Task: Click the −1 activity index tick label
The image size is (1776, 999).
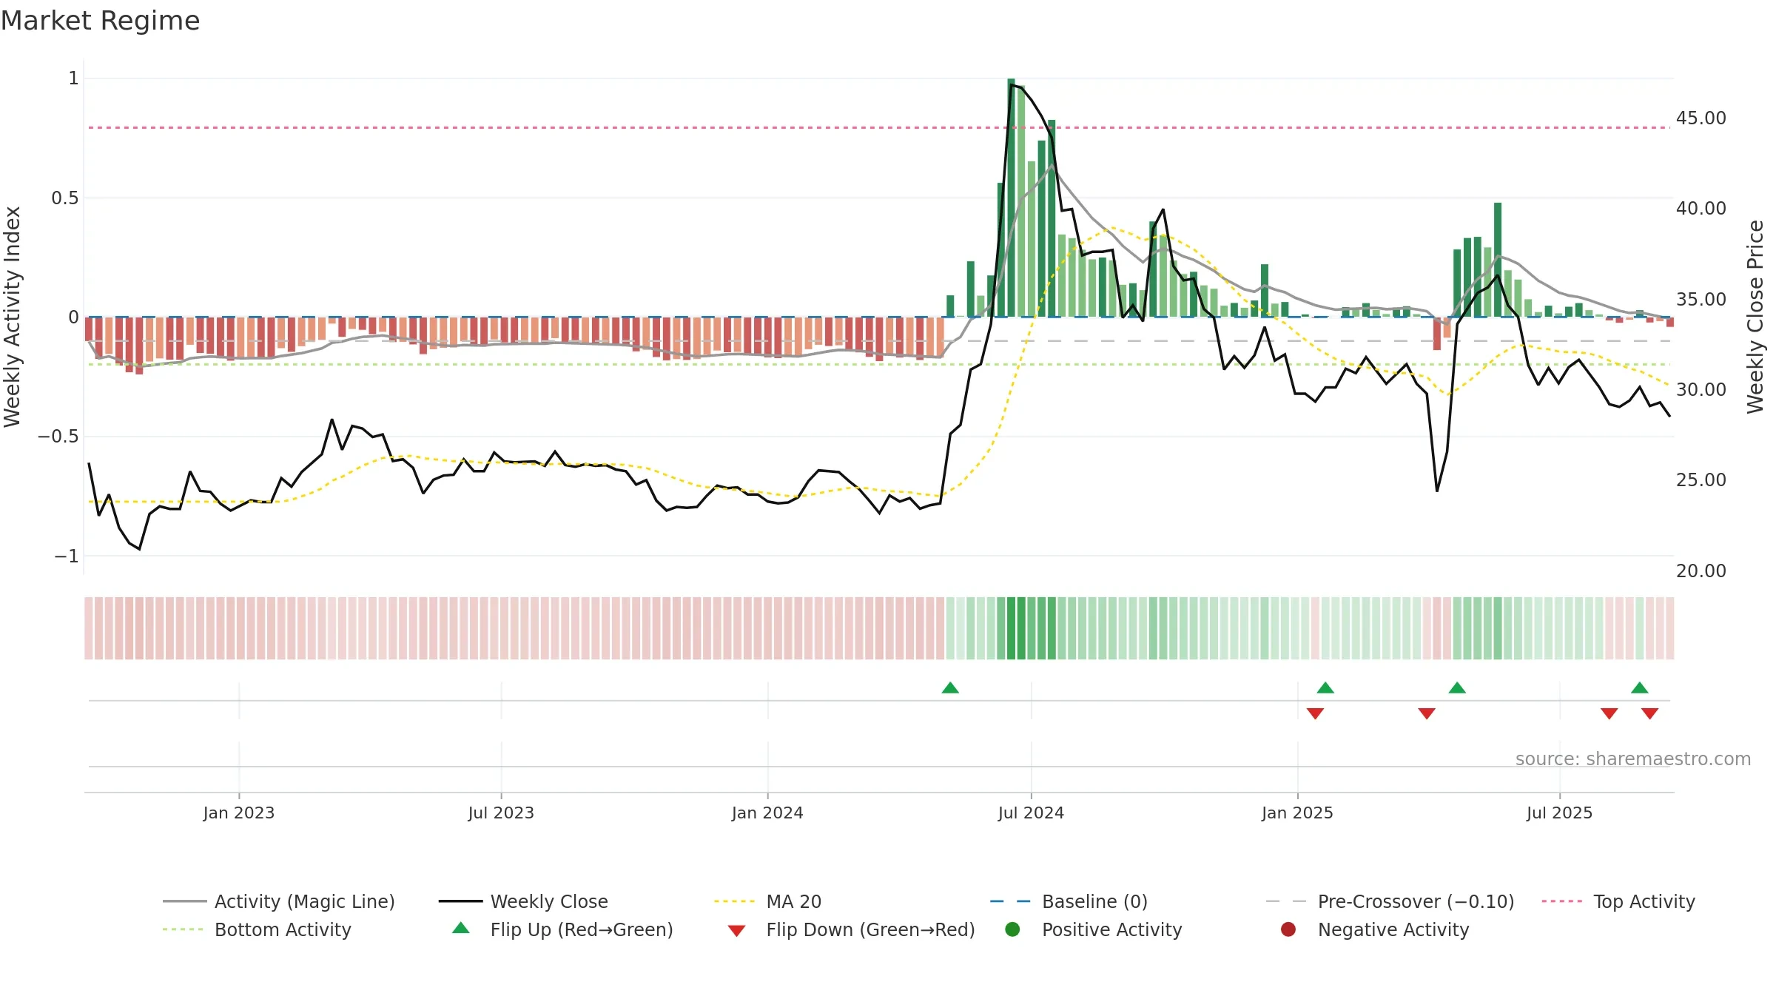Action: click(67, 556)
